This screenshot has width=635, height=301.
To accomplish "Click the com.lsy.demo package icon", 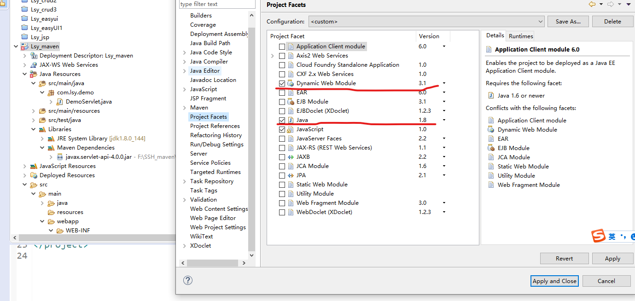I will (x=51, y=93).
